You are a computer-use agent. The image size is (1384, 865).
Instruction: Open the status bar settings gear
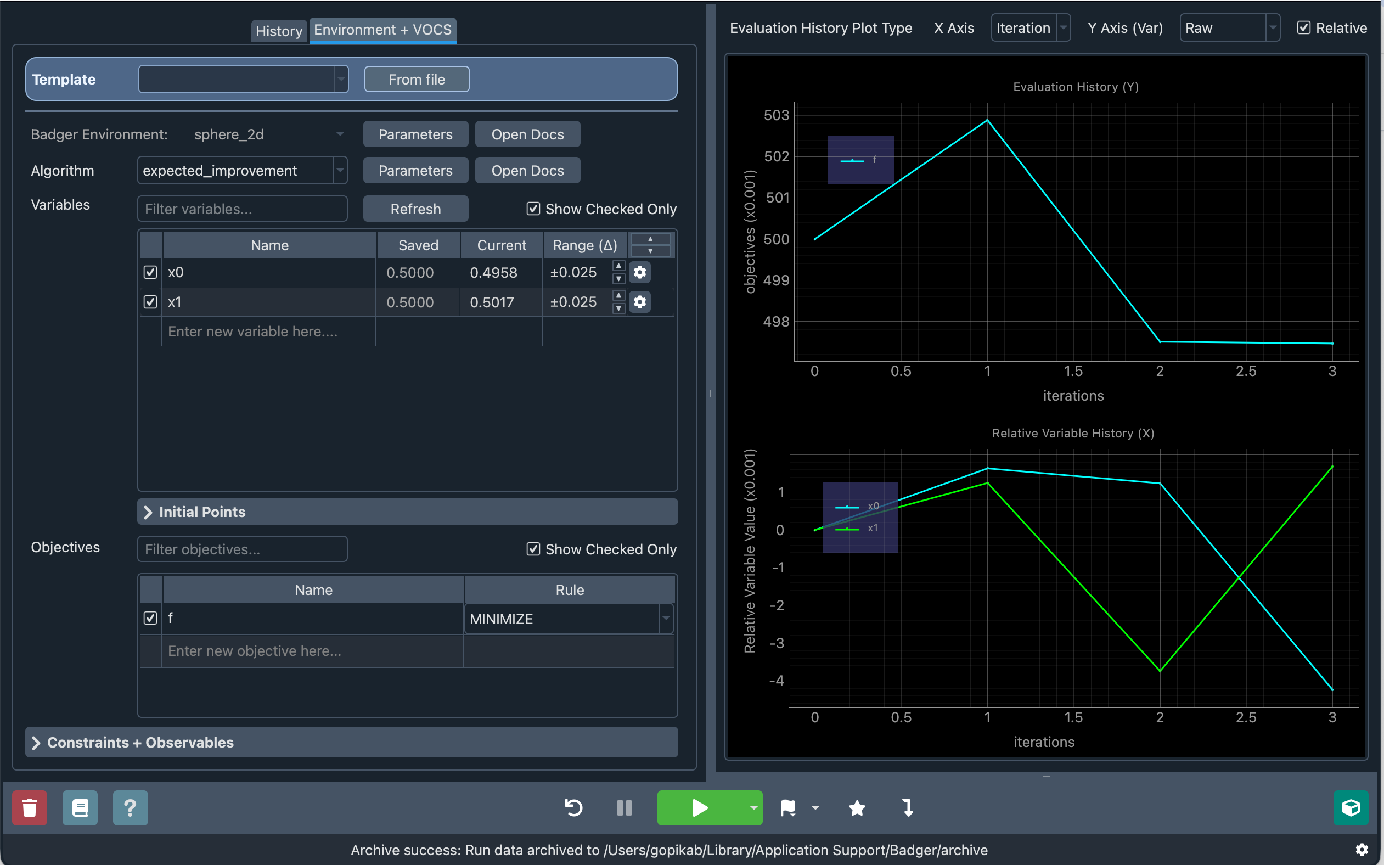click(x=1362, y=849)
